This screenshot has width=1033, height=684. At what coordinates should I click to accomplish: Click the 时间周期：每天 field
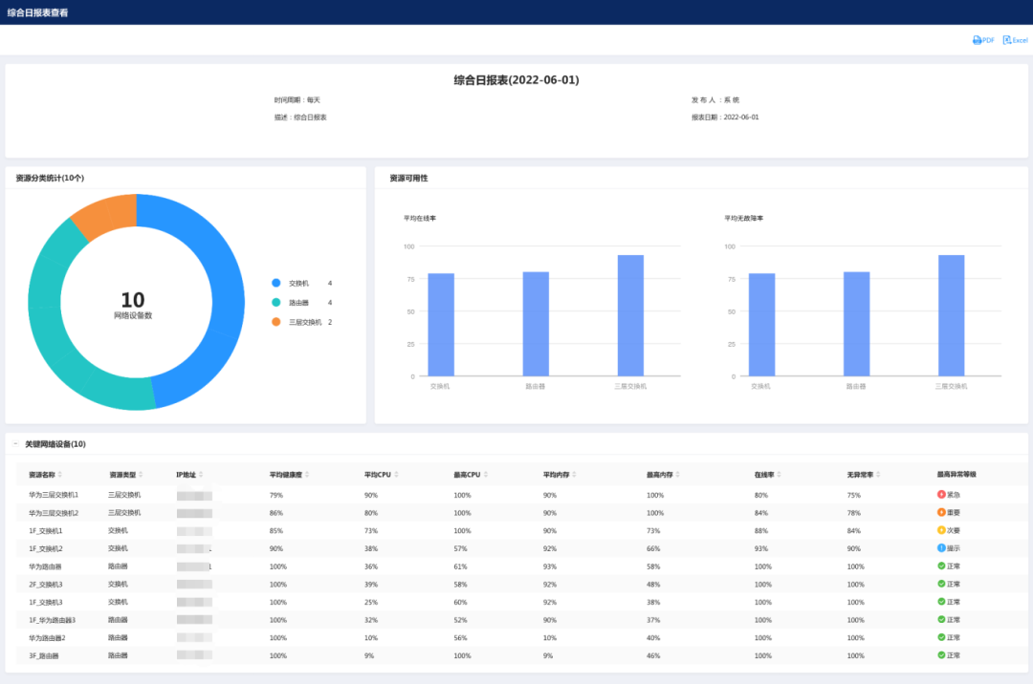[297, 100]
